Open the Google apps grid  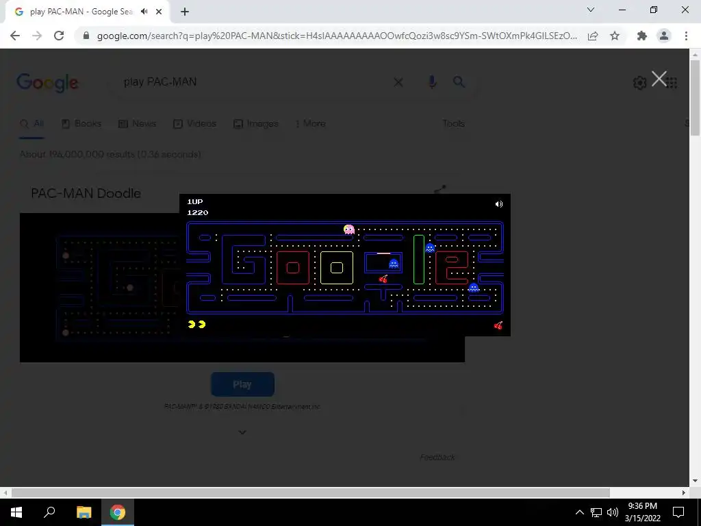coord(672,83)
